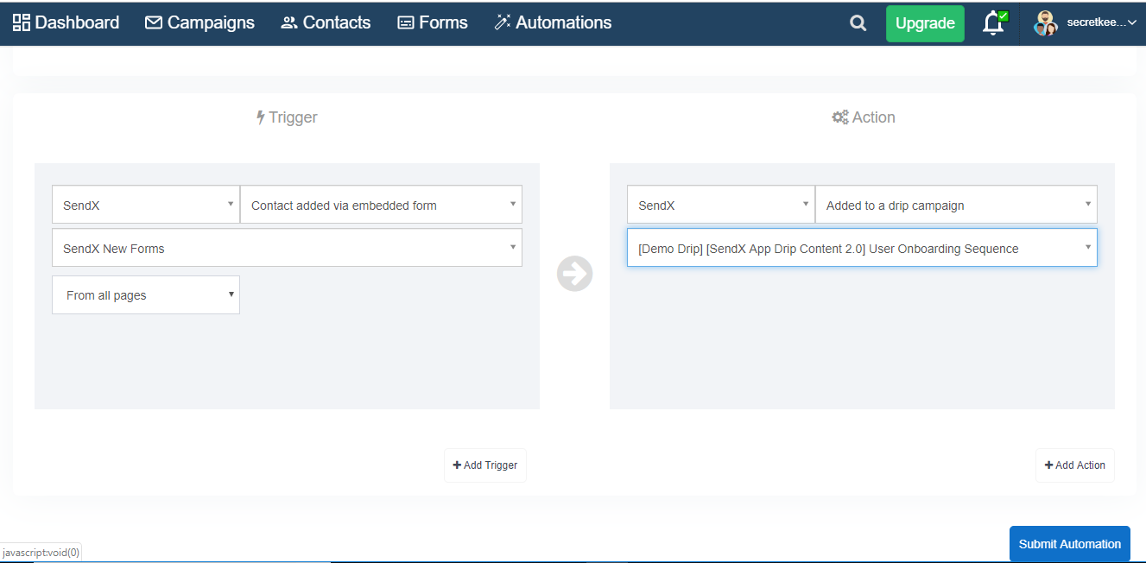The width and height of the screenshot is (1146, 563).
Task: Open the trigger's SendX source dropdown
Action: coord(146,205)
